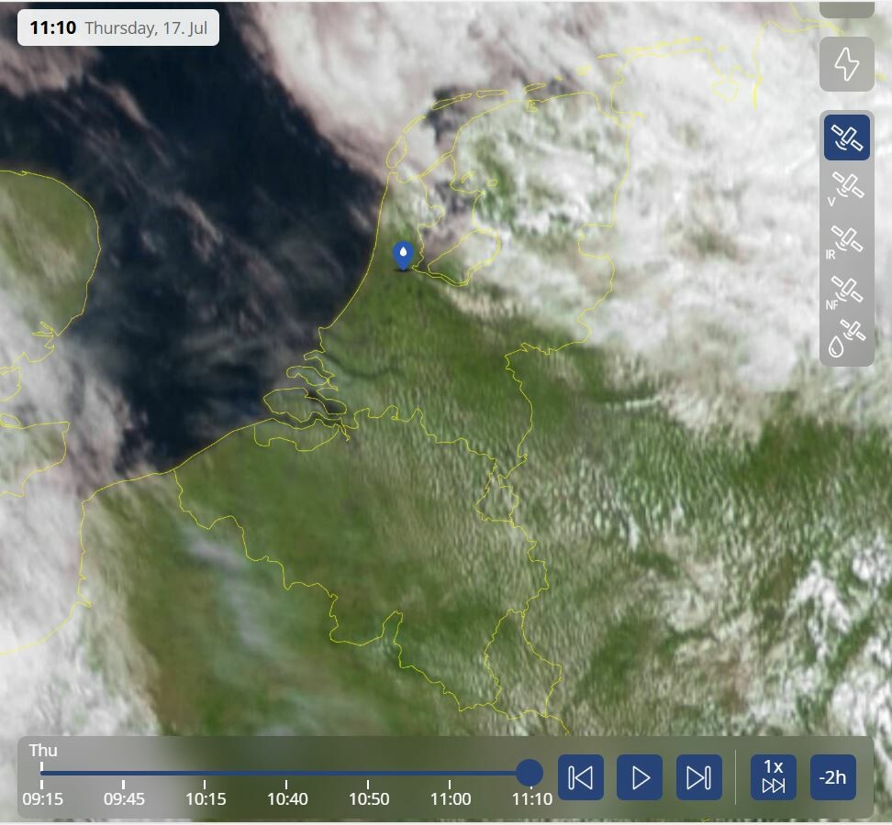Click the blue location pin on map
The height and width of the screenshot is (825, 892).
[x=403, y=255]
